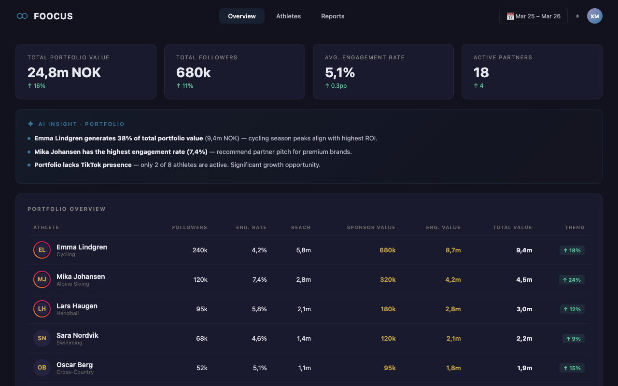Click the Avg. Engagement Rate metric card

[383, 71]
